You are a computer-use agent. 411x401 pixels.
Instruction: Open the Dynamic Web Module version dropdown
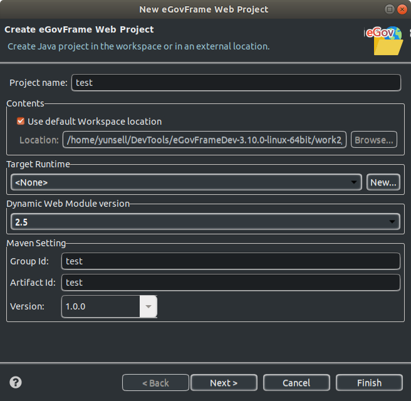coord(205,222)
